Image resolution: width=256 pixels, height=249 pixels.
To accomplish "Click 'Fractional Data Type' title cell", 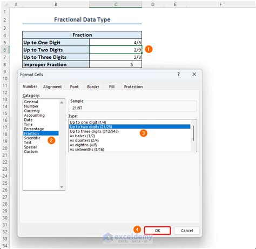I will 82,19.
